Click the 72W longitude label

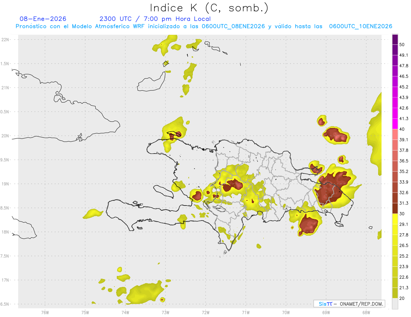click(x=206, y=312)
